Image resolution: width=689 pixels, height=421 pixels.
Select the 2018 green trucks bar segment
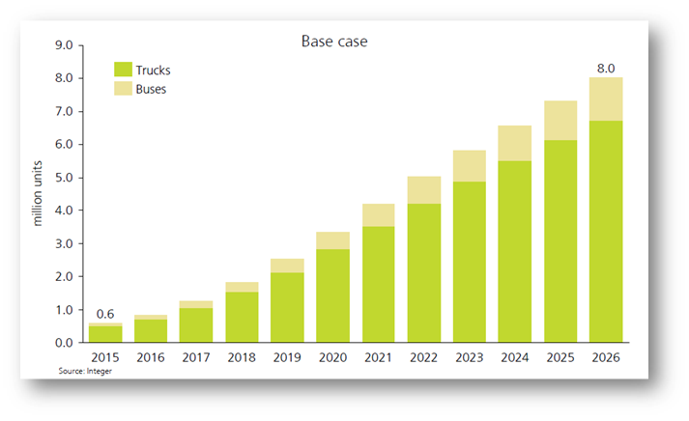pyautogui.click(x=242, y=317)
